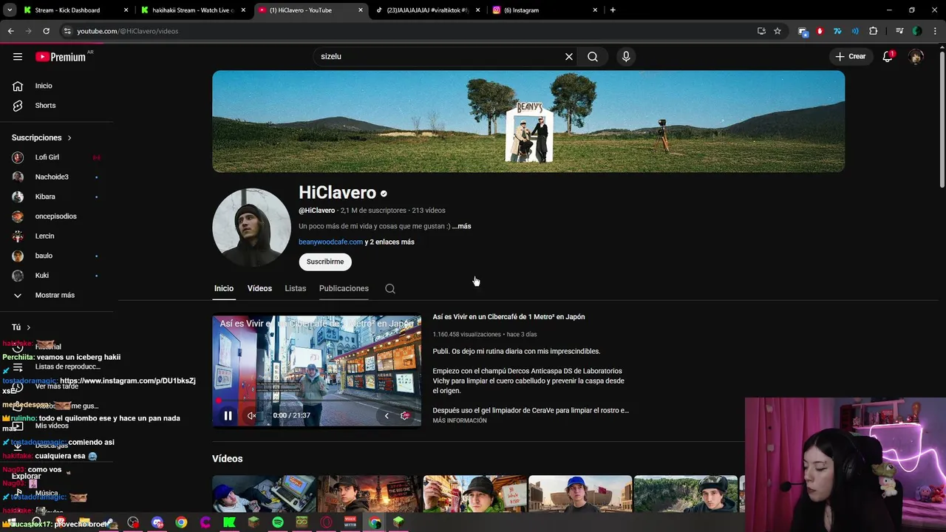Open the channel Publicaciones tab
946x532 pixels.
(x=344, y=288)
